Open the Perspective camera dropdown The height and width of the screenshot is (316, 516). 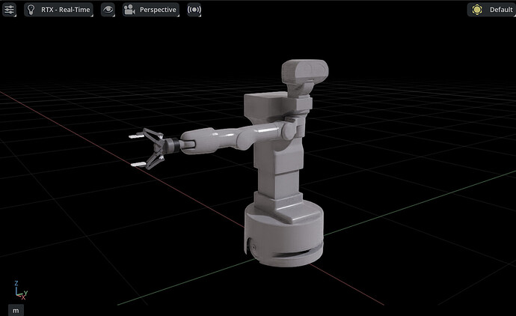(151, 10)
